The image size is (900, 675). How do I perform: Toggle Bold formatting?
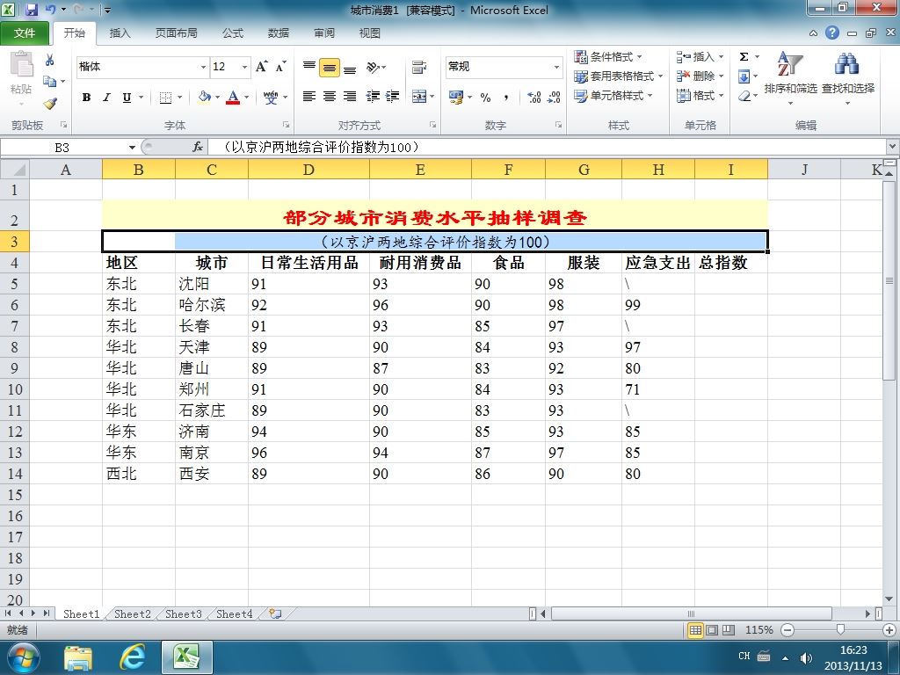[86, 98]
